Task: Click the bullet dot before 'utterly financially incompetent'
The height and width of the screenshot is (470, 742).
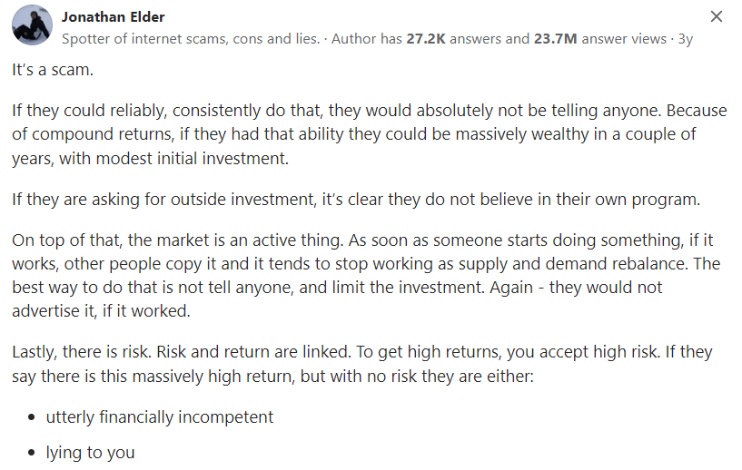Action: [32, 417]
